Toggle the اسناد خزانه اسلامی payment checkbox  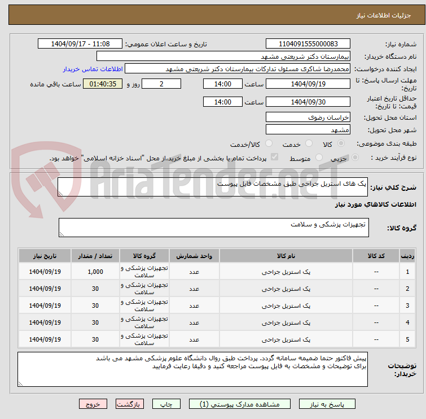(274, 157)
